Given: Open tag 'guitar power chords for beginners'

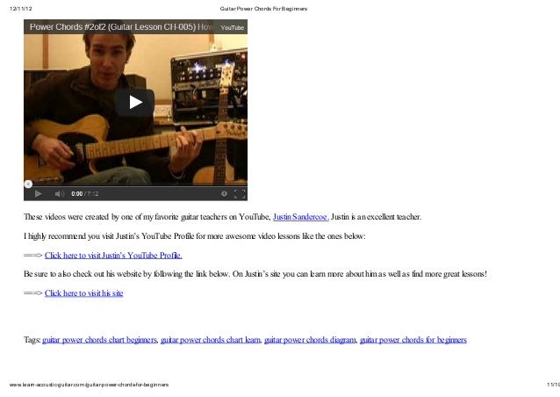Looking at the screenshot, I should pyautogui.click(x=413, y=340).
